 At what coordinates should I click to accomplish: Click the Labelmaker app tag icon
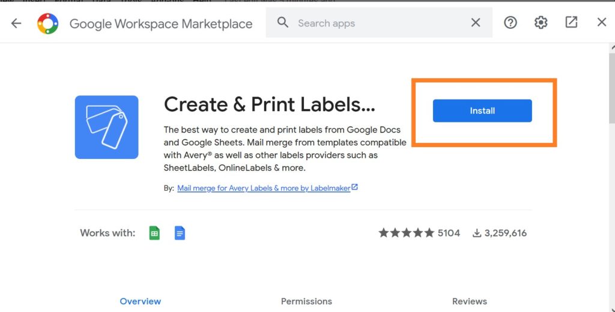[x=107, y=127]
